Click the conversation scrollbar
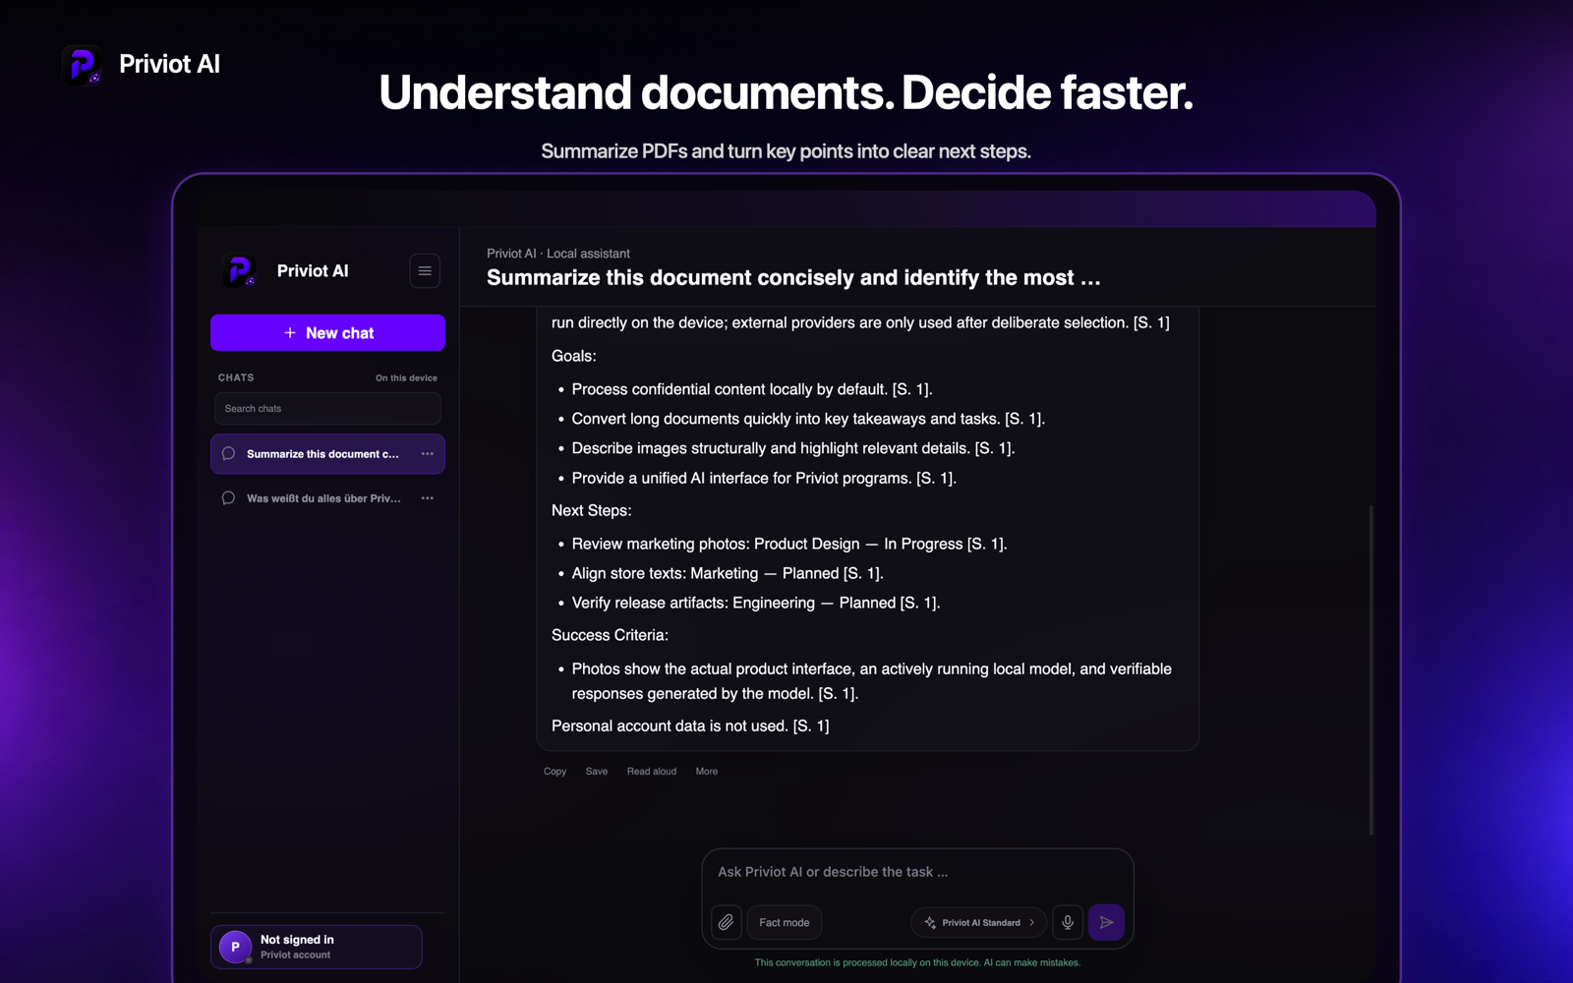 1370,669
